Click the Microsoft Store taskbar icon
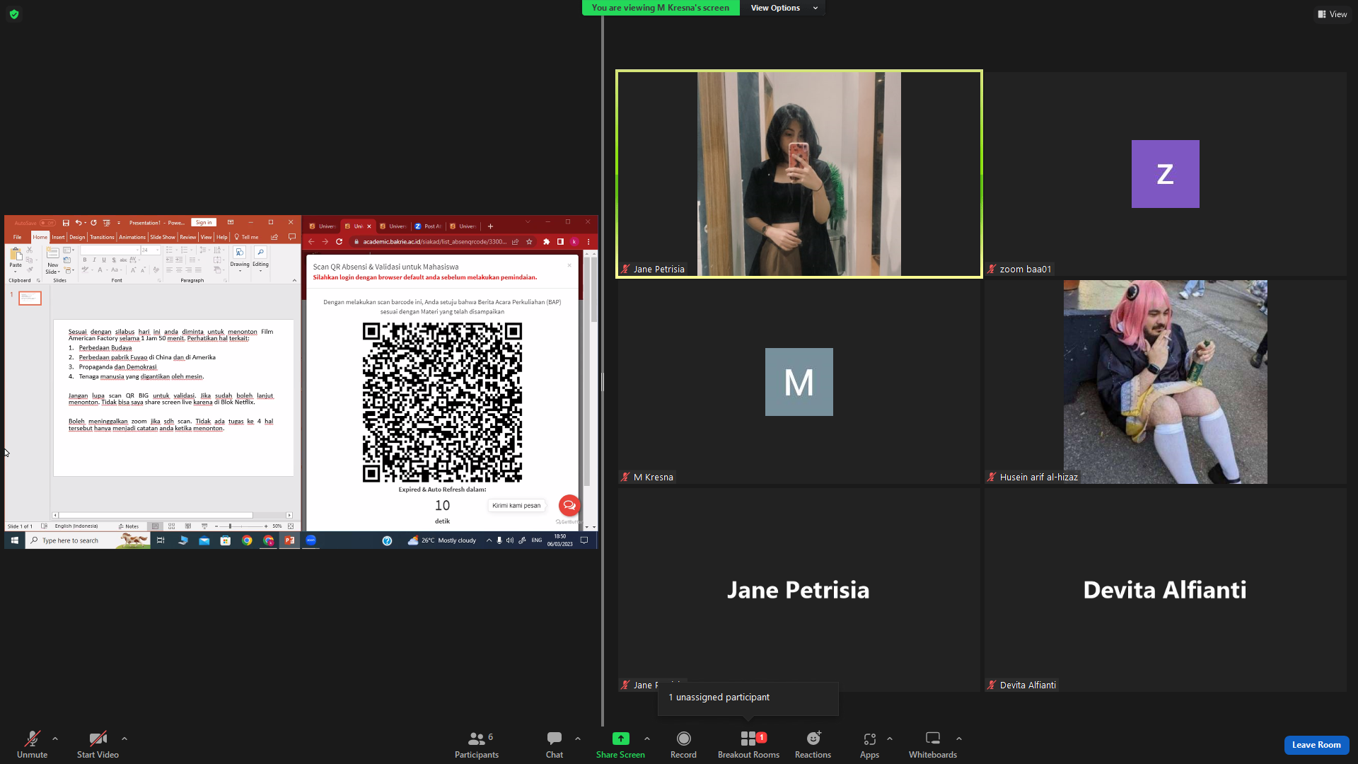The width and height of the screenshot is (1358, 764). tap(226, 540)
